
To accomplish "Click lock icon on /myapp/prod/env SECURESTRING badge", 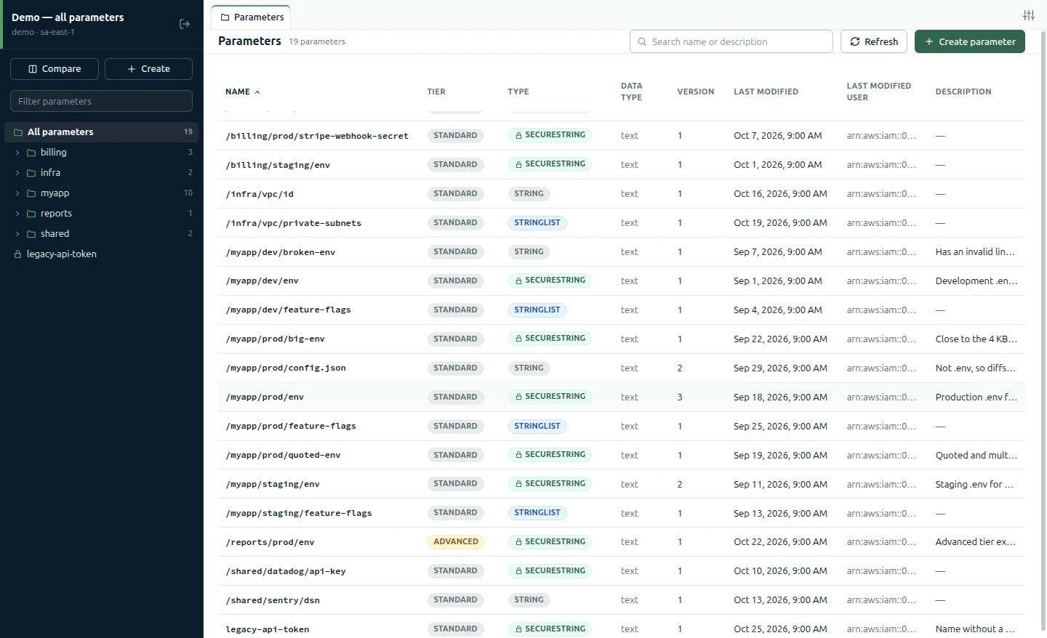I will [519, 397].
